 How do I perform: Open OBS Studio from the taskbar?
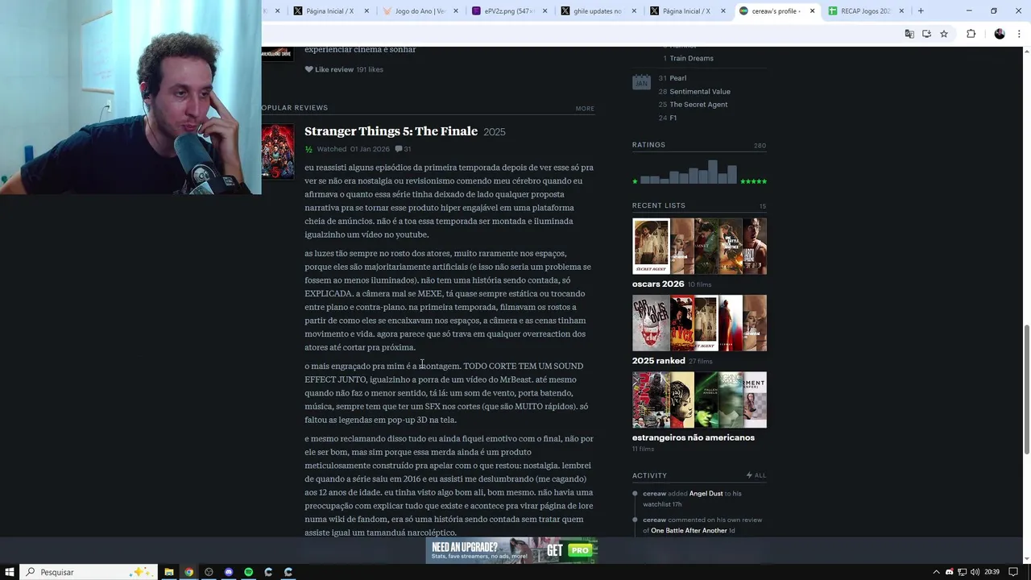209,572
